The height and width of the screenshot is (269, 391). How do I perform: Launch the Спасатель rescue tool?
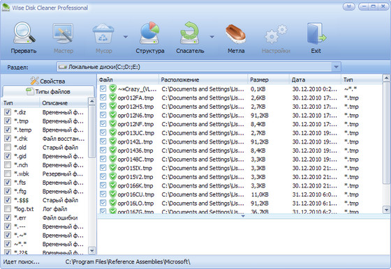[x=189, y=33]
